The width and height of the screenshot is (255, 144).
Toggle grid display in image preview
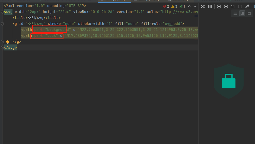point(210,7)
